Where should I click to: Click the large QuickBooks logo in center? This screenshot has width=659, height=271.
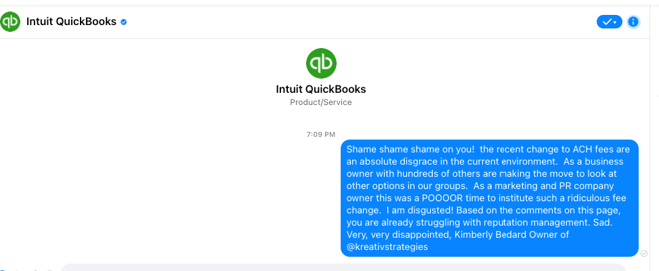(321, 63)
